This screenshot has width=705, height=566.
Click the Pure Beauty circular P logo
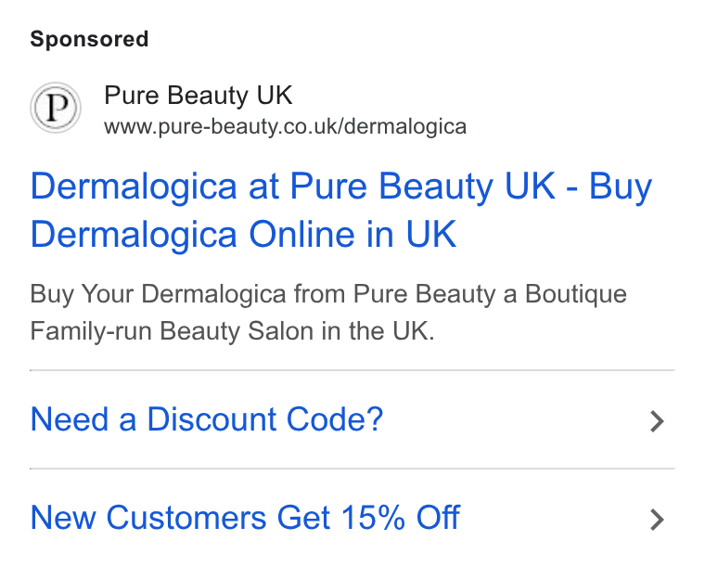(56, 108)
